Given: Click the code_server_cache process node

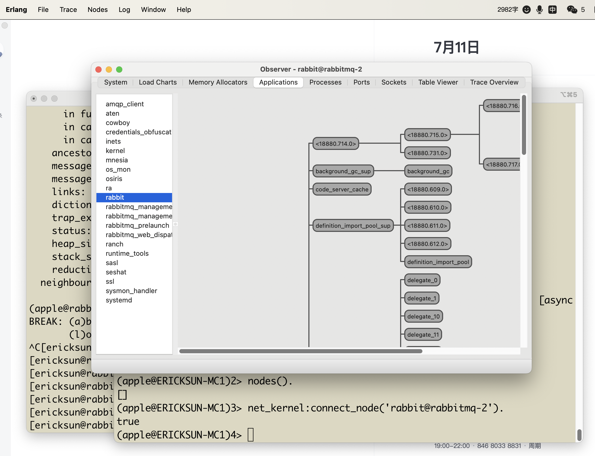Looking at the screenshot, I should click(x=342, y=189).
